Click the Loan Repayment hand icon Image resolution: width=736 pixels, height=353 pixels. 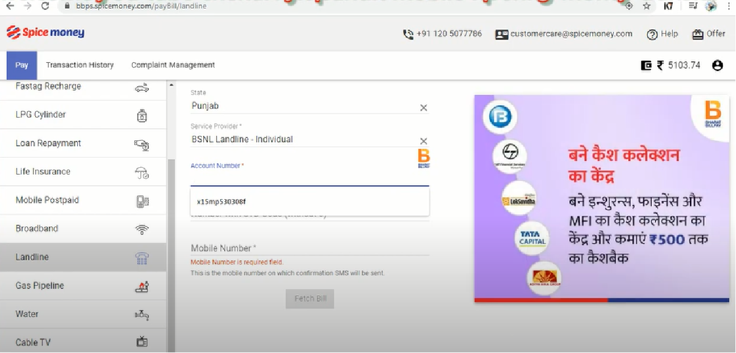142,144
